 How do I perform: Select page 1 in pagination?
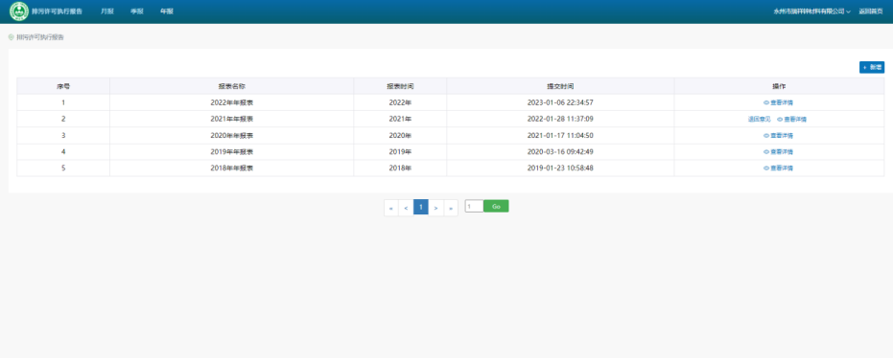(x=421, y=208)
